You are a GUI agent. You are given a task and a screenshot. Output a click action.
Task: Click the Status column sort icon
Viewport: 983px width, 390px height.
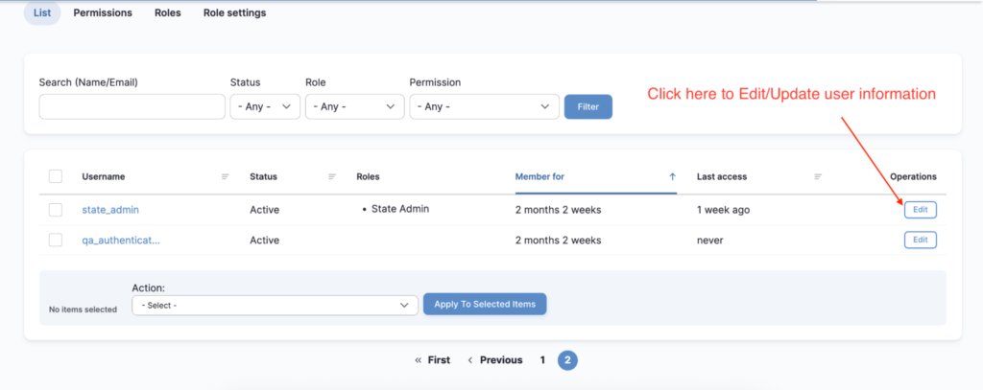(332, 176)
